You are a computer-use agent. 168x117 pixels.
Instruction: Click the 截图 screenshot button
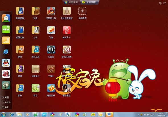5,97
